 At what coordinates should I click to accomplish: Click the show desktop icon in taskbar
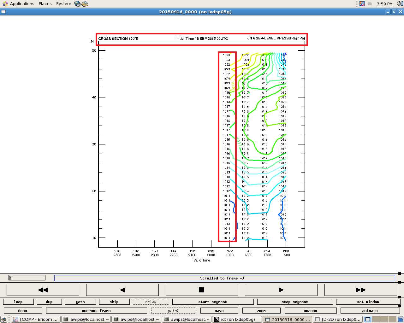[4, 319]
